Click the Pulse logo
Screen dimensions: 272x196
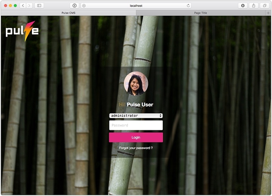[x=22, y=31]
